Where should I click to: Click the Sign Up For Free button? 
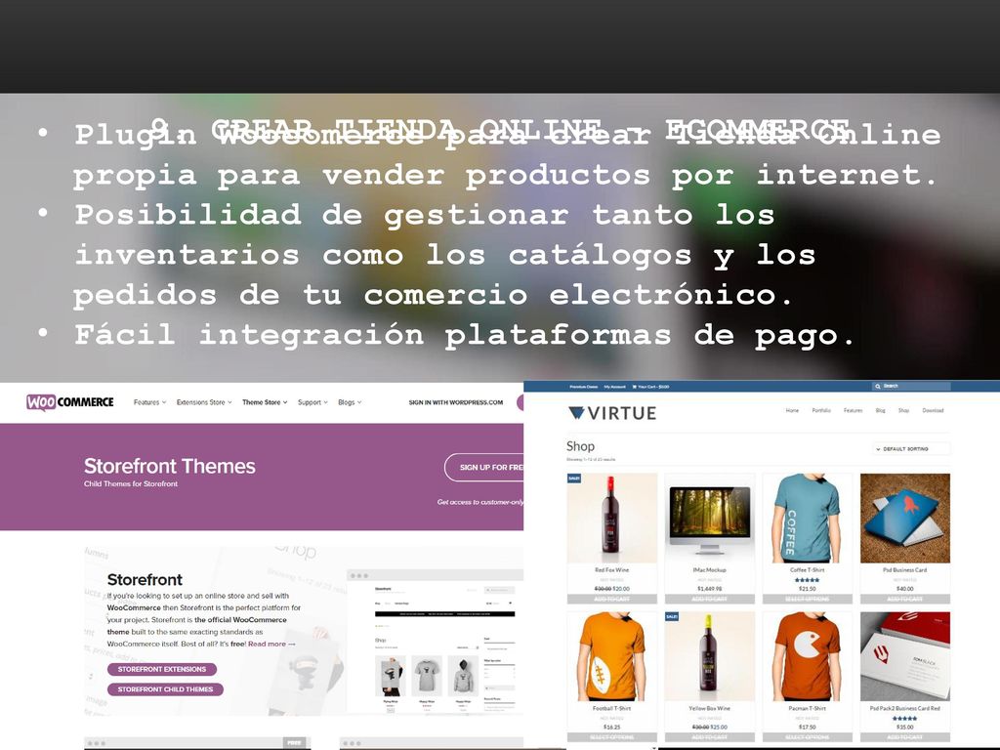click(x=484, y=468)
